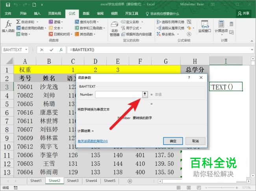Viewport: 256px width, 191px height.
Task: Click the Calculate Sheet icon
Action: [231, 32]
